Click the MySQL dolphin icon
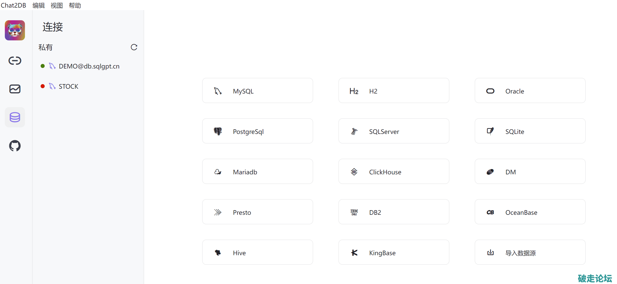 [218, 91]
